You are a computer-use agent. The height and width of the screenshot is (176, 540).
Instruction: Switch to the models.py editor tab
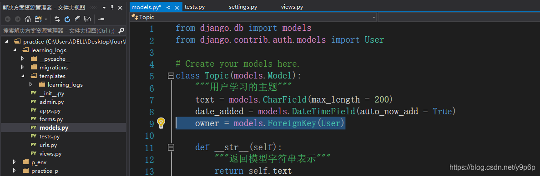(146, 7)
